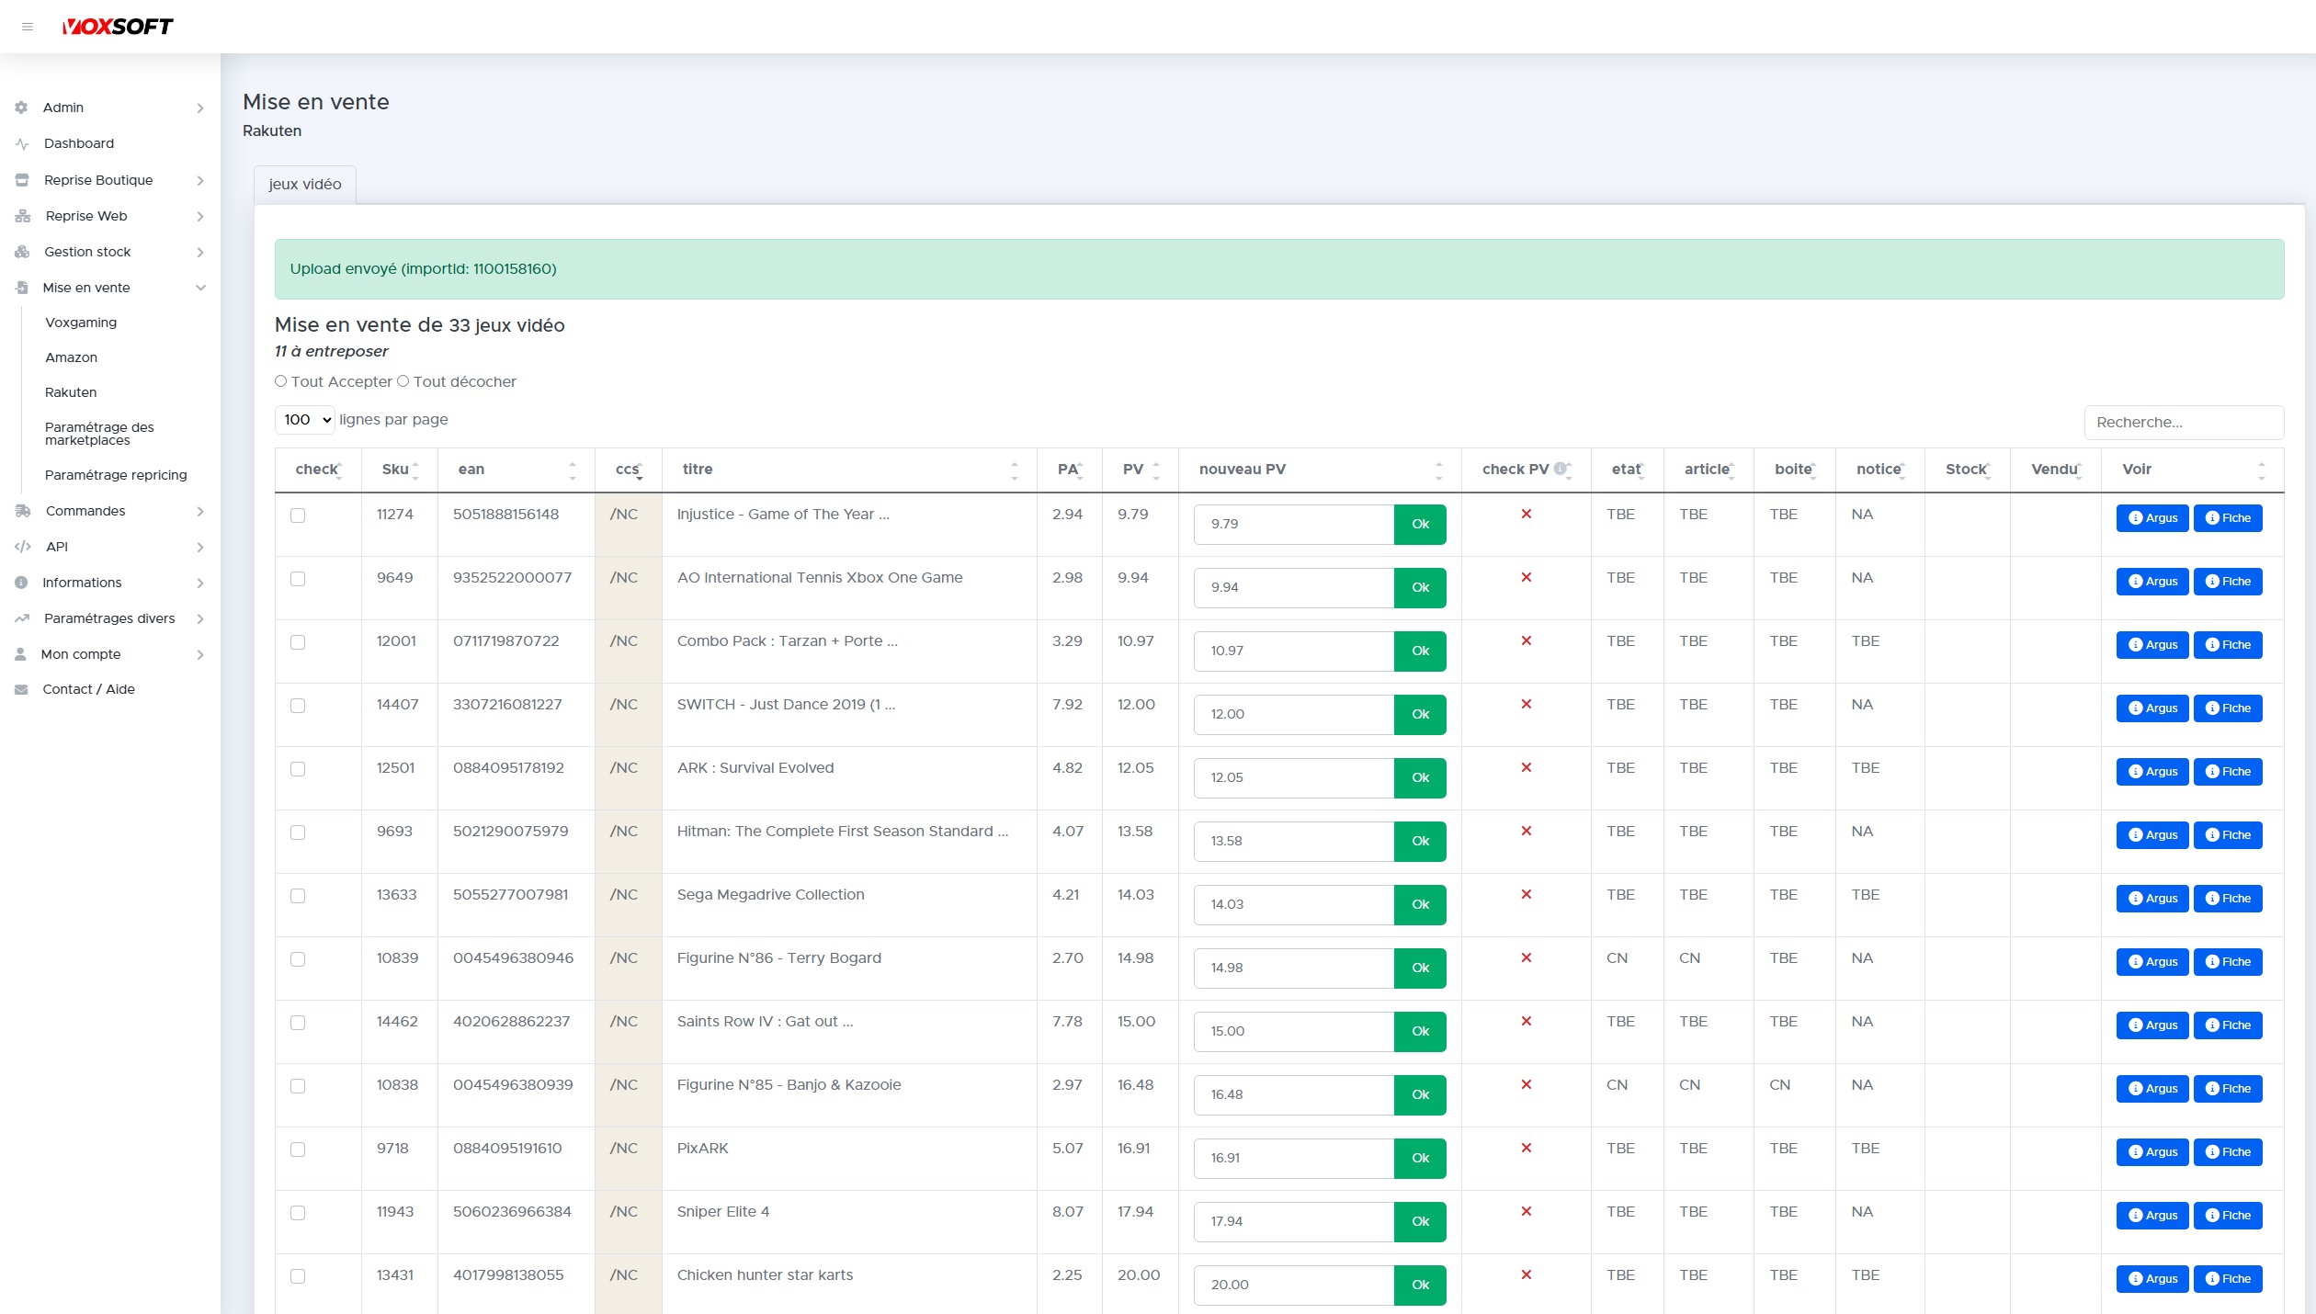2316x1314 pixels.
Task: Click the red cross for ARK Survival Evolved
Action: 1526,767
